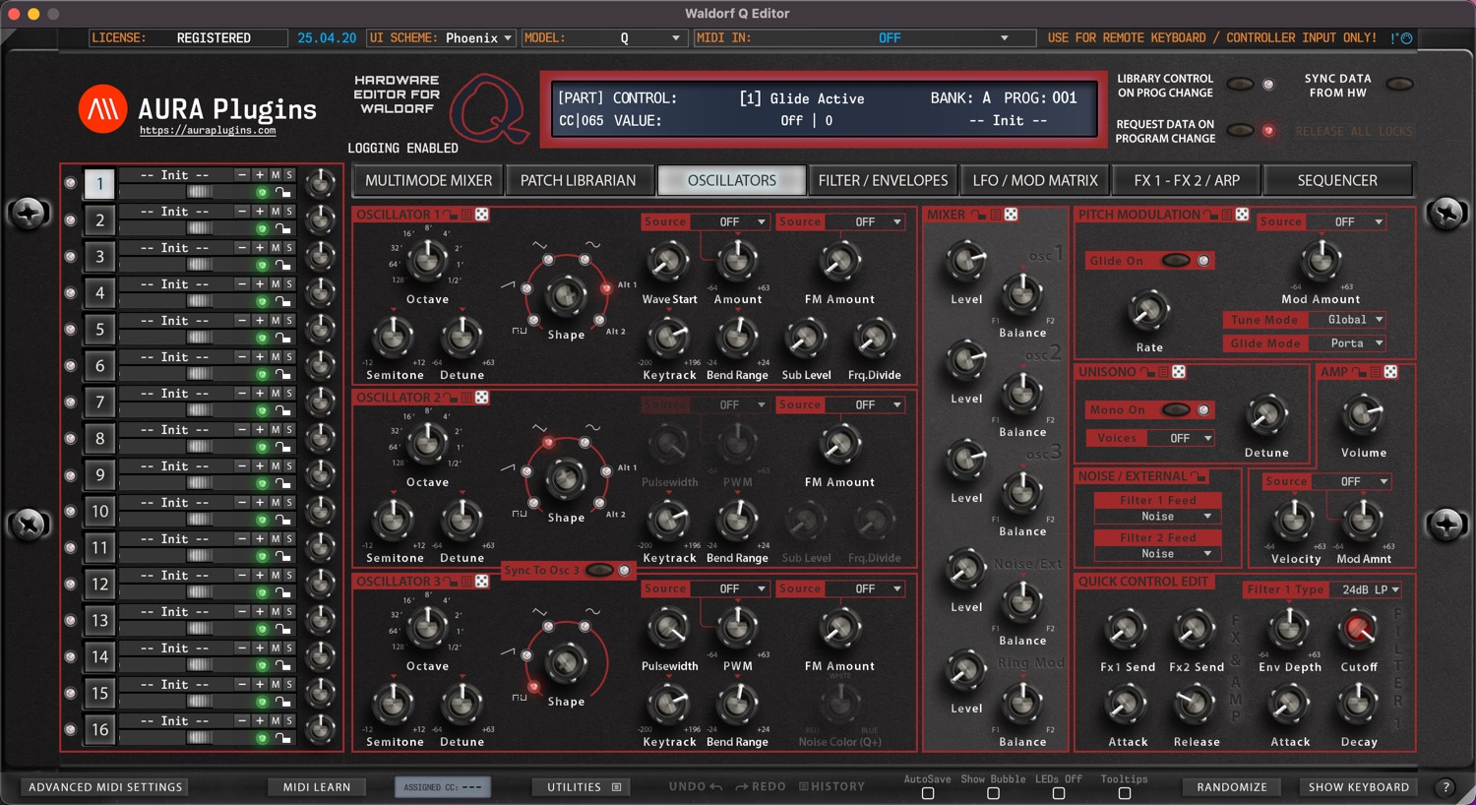Select the Alt 2 shape for Oscillator 1
The height and width of the screenshot is (805, 1476).
[x=598, y=321]
